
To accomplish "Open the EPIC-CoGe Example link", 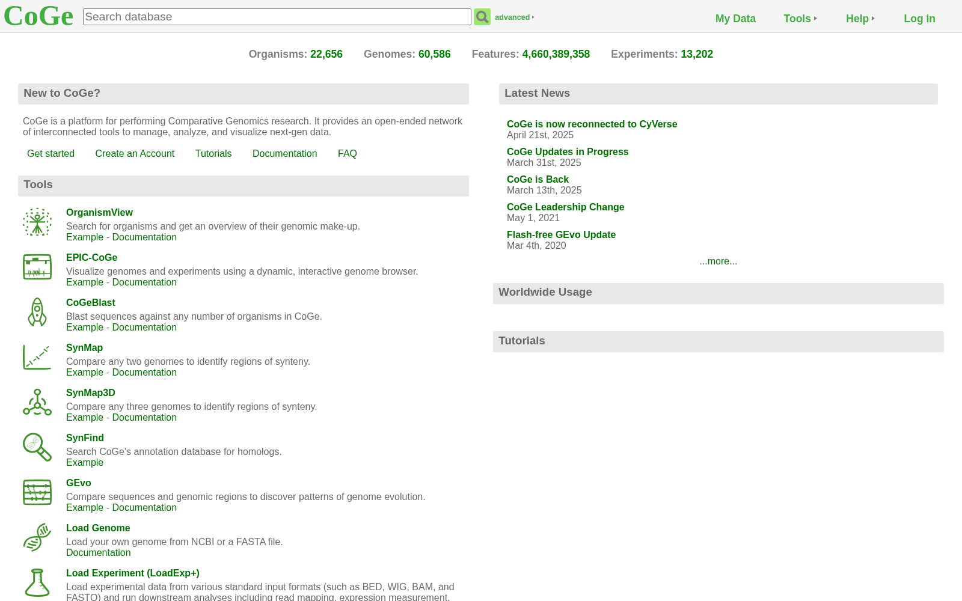I will [x=85, y=282].
